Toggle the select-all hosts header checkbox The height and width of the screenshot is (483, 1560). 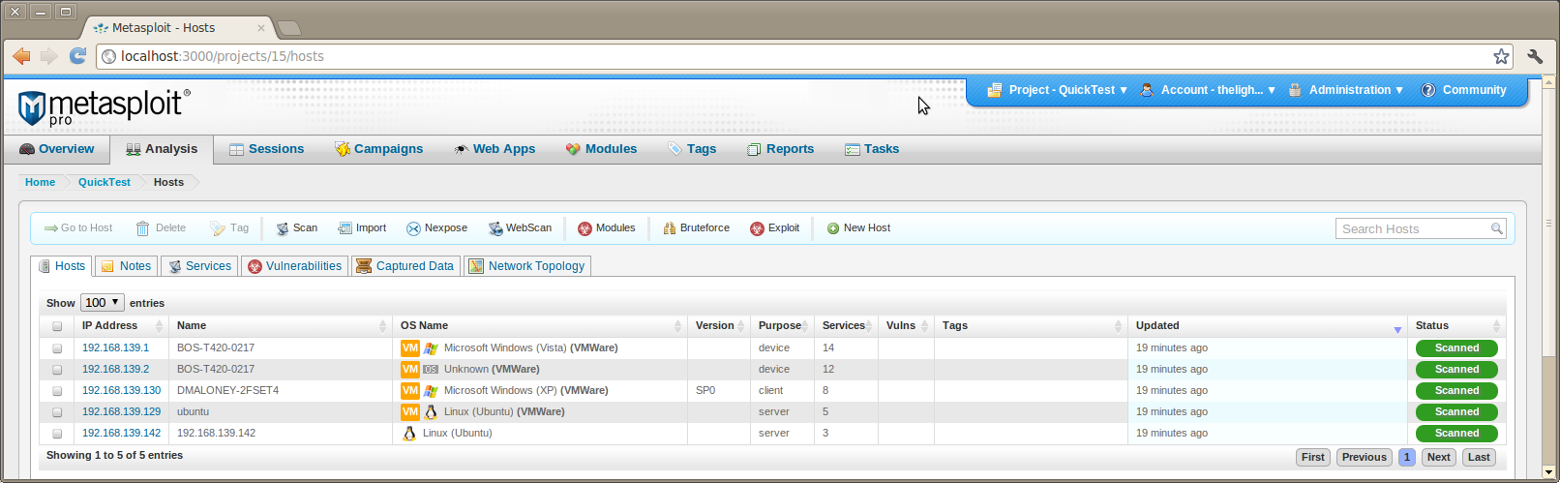click(x=57, y=326)
